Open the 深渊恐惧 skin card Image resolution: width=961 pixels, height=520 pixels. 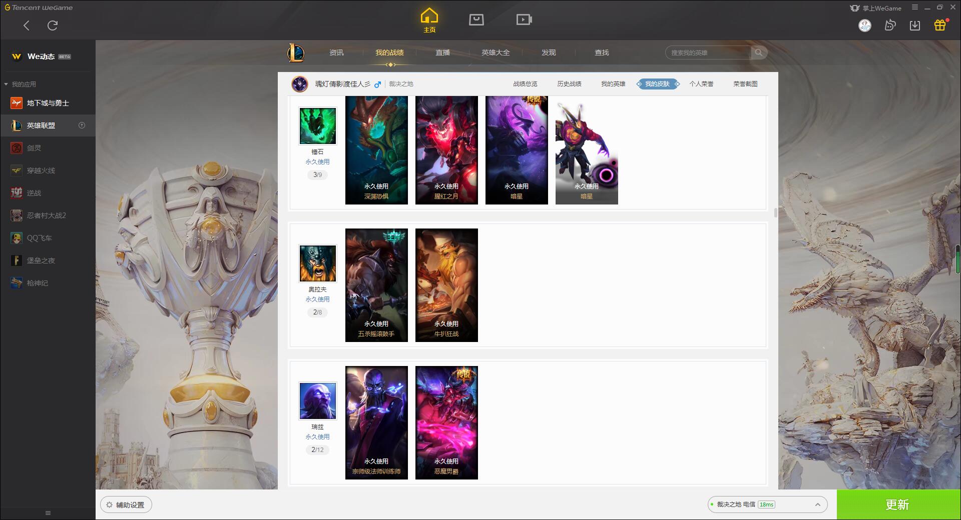(376, 150)
